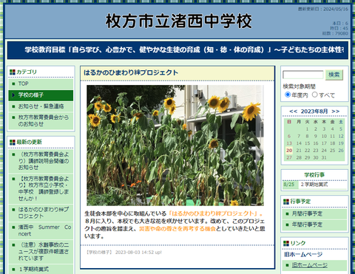Open the 旧ホームページ link
This screenshot has height=274, width=355.
310,265
